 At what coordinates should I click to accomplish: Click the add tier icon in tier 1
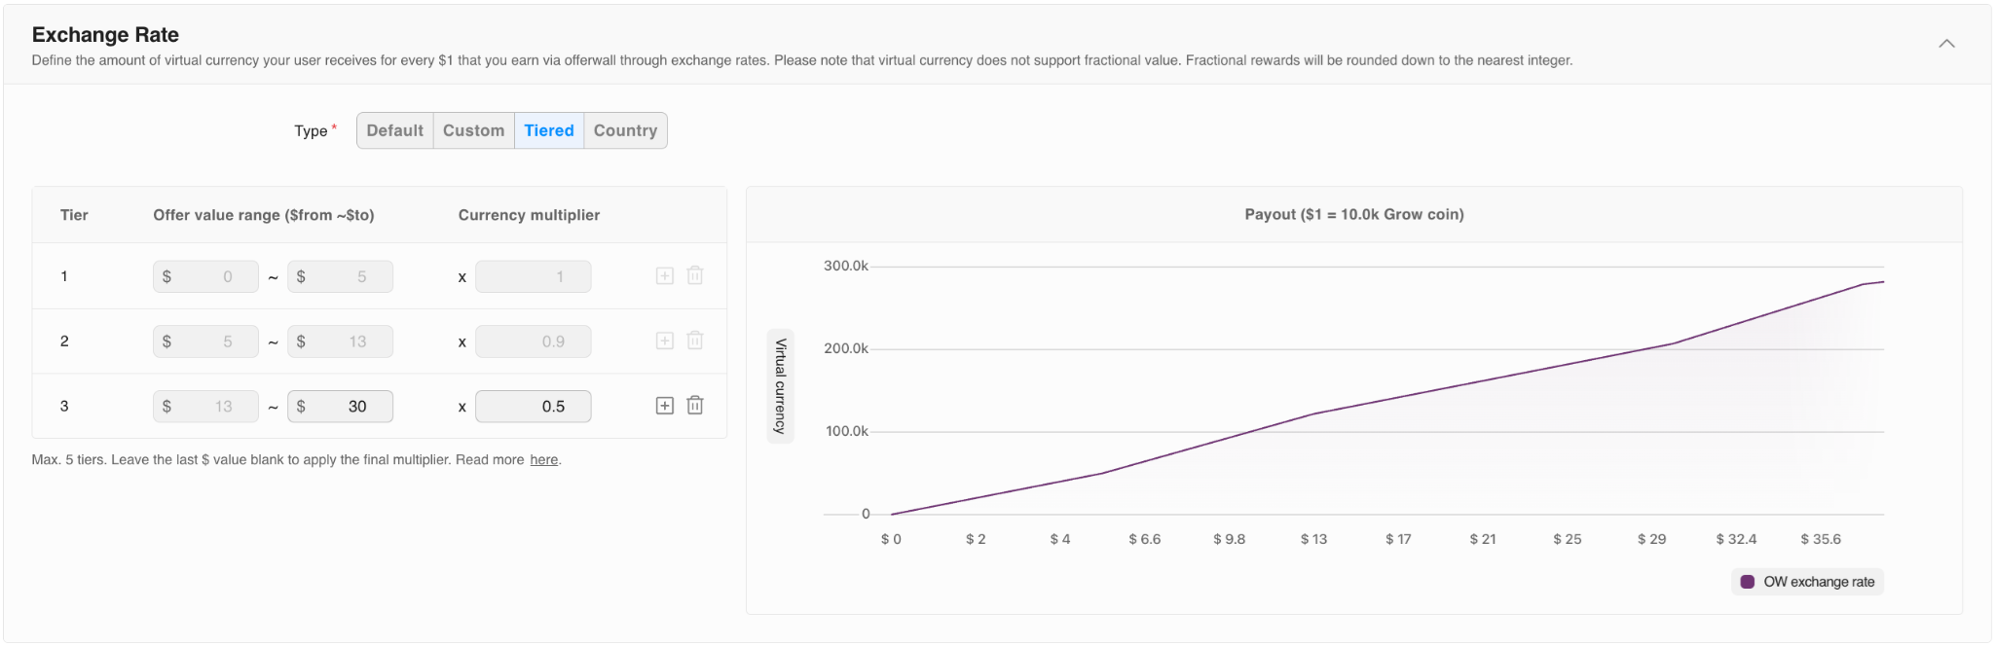[665, 276]
